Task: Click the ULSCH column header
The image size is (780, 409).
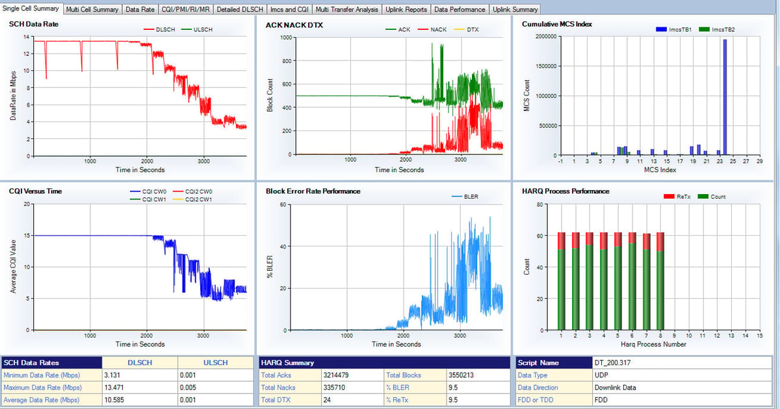Action: click(x=214, y=363)
